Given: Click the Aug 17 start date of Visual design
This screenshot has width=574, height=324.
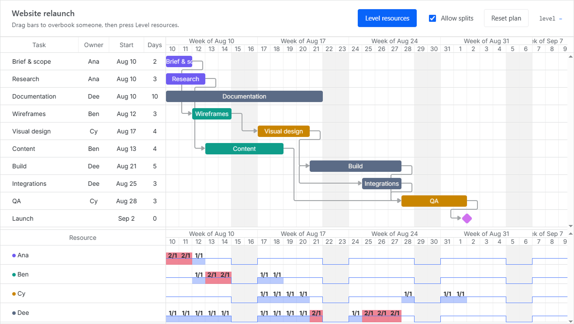Looking at the screenshot, I should tap(127, 131).
